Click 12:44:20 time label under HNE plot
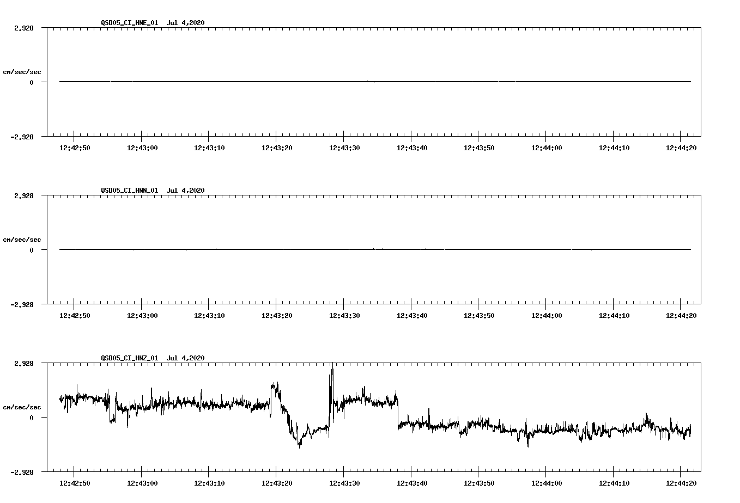Image resolution: width=740 pixels, height=503 pixels. point(681,148)
